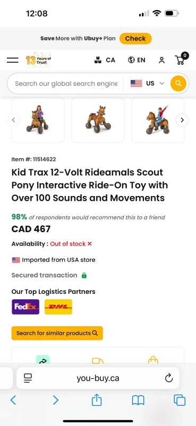Show previous product image with left arrow
This screenshot has height=426, width=196.
point(14,120)
